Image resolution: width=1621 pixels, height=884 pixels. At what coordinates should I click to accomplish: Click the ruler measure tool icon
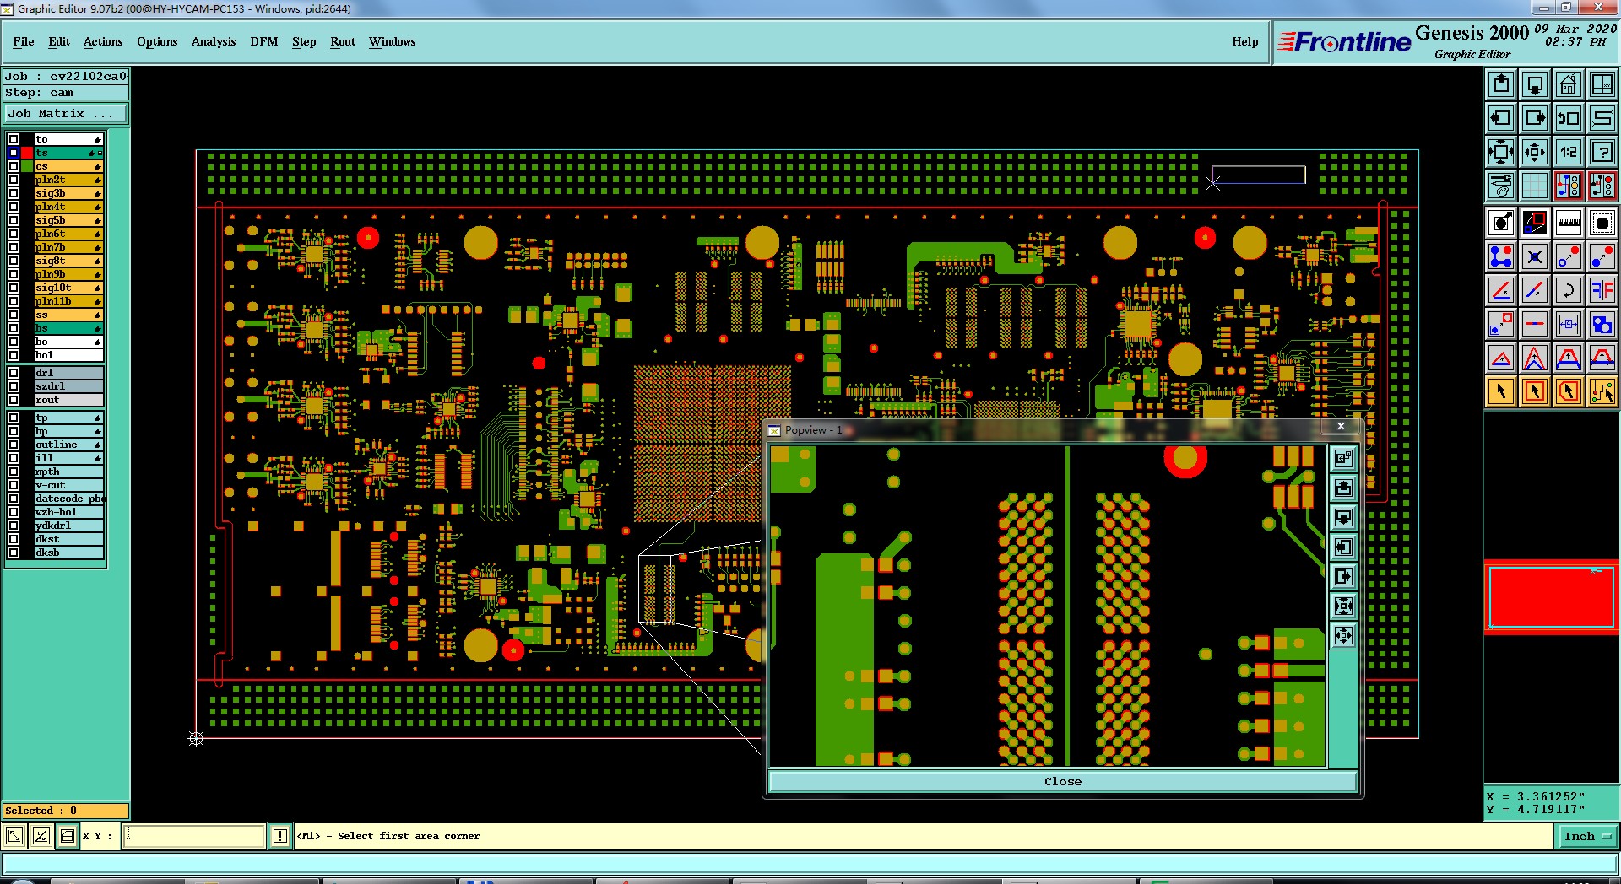pyautogui.click(x=1569, y=223)
